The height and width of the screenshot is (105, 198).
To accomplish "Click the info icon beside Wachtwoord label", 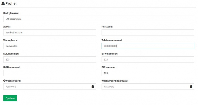I will pyautogui.click(x=4, y=81).
